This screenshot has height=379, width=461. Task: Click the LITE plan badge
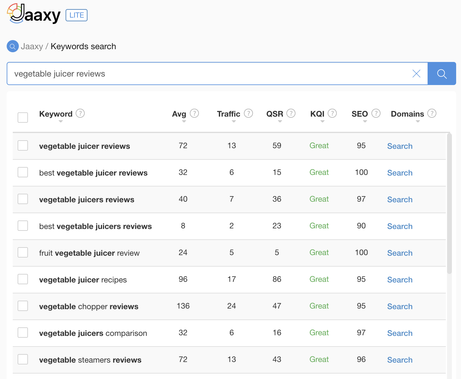[x=77, y=15]
